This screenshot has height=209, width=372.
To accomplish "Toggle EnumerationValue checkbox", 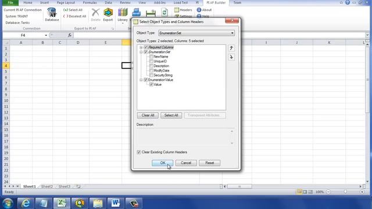I will tap(146, 80).
